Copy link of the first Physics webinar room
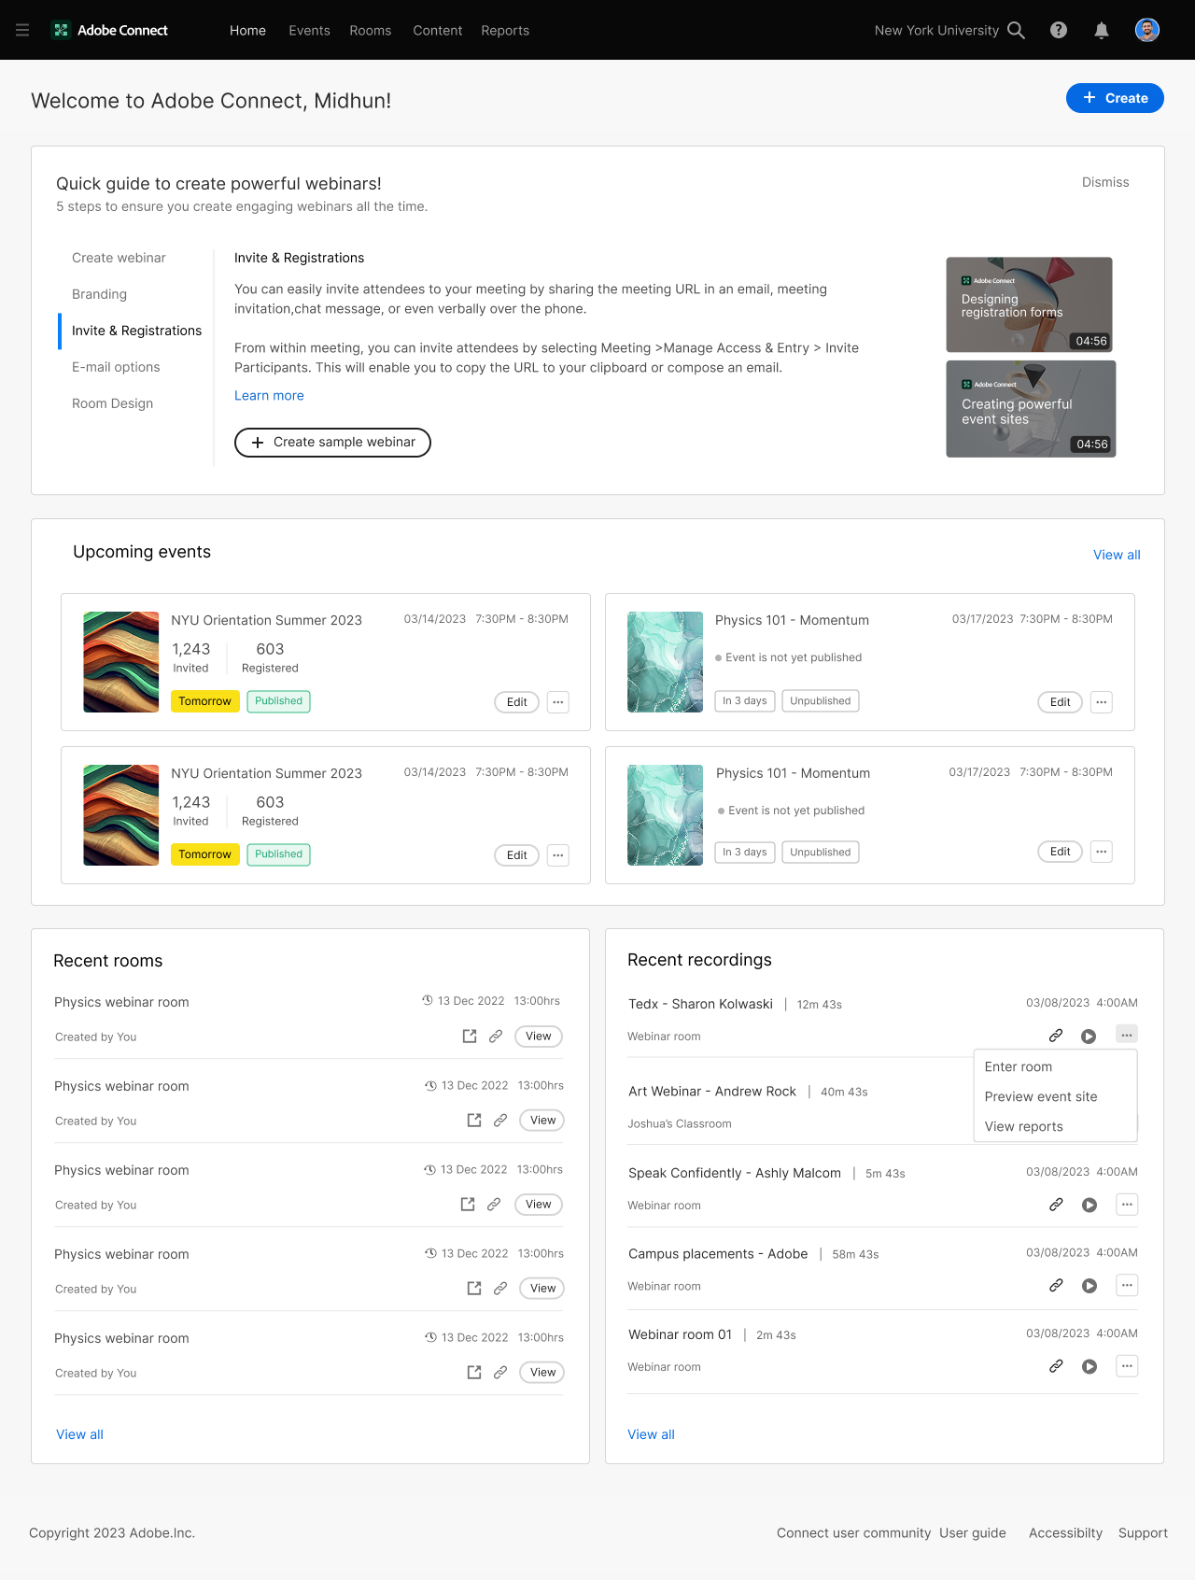 pos(496,1036)
